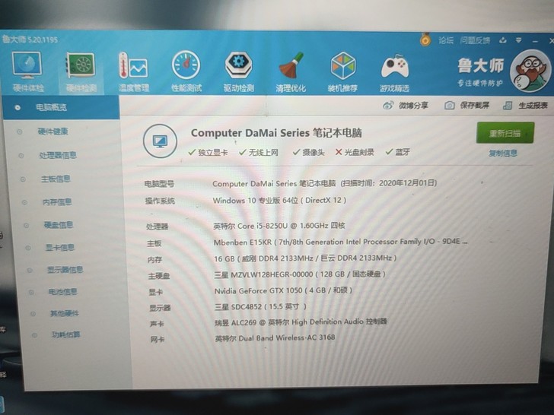
Task: Click the Computer DaMai Series heading
Action: tap(276, 133)
